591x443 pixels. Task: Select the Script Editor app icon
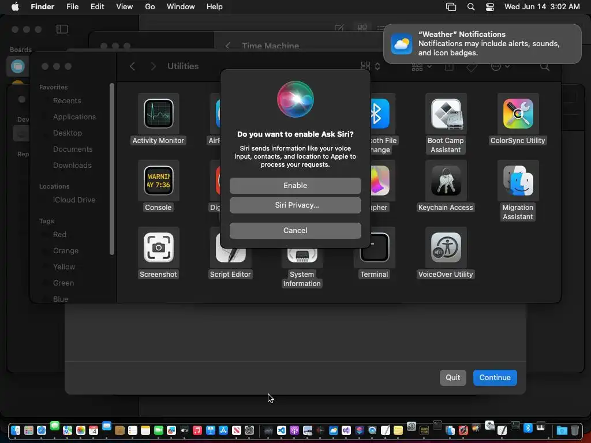click(x=230, y=254)
